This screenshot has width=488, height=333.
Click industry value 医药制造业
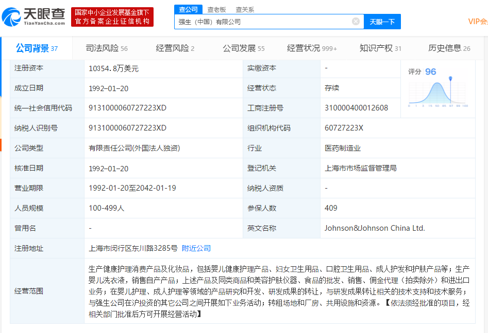pyautogui.click(x=342, y=148)
